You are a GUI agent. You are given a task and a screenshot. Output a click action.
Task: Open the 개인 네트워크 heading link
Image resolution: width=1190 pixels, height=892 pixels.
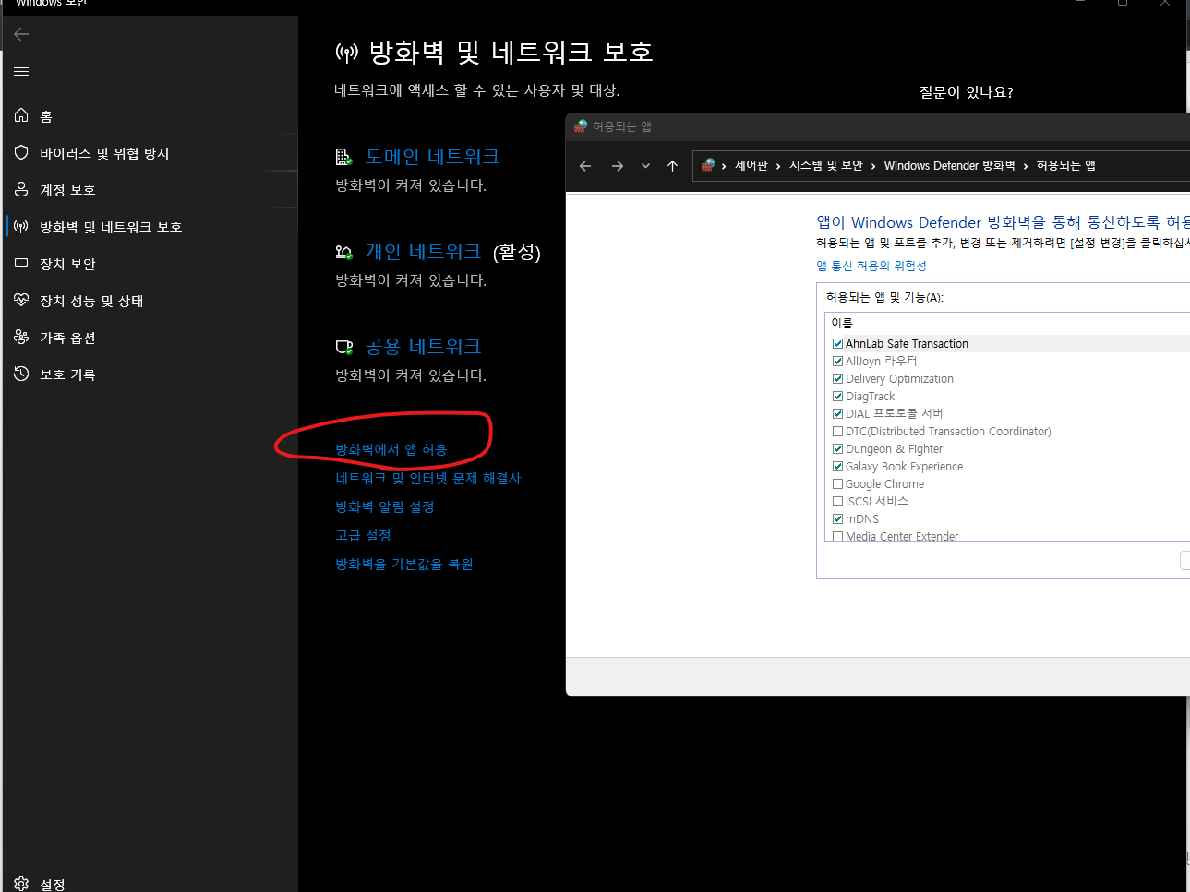pyautogui.click(x=423, y=252)
